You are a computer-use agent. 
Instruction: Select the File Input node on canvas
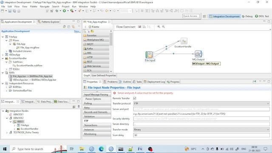149,55
